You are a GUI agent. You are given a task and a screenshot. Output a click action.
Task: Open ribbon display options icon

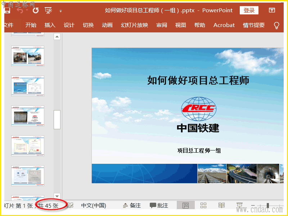tap(272, 10)
